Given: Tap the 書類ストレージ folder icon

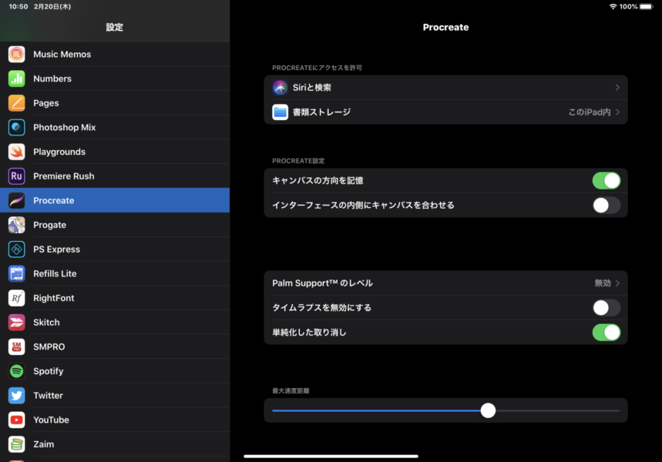Looking at the screenshot, I should pos(280,112).
